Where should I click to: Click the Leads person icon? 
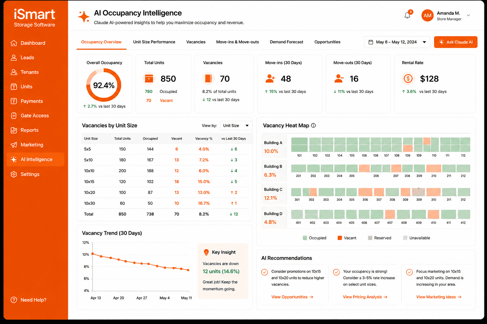(14, 58)
